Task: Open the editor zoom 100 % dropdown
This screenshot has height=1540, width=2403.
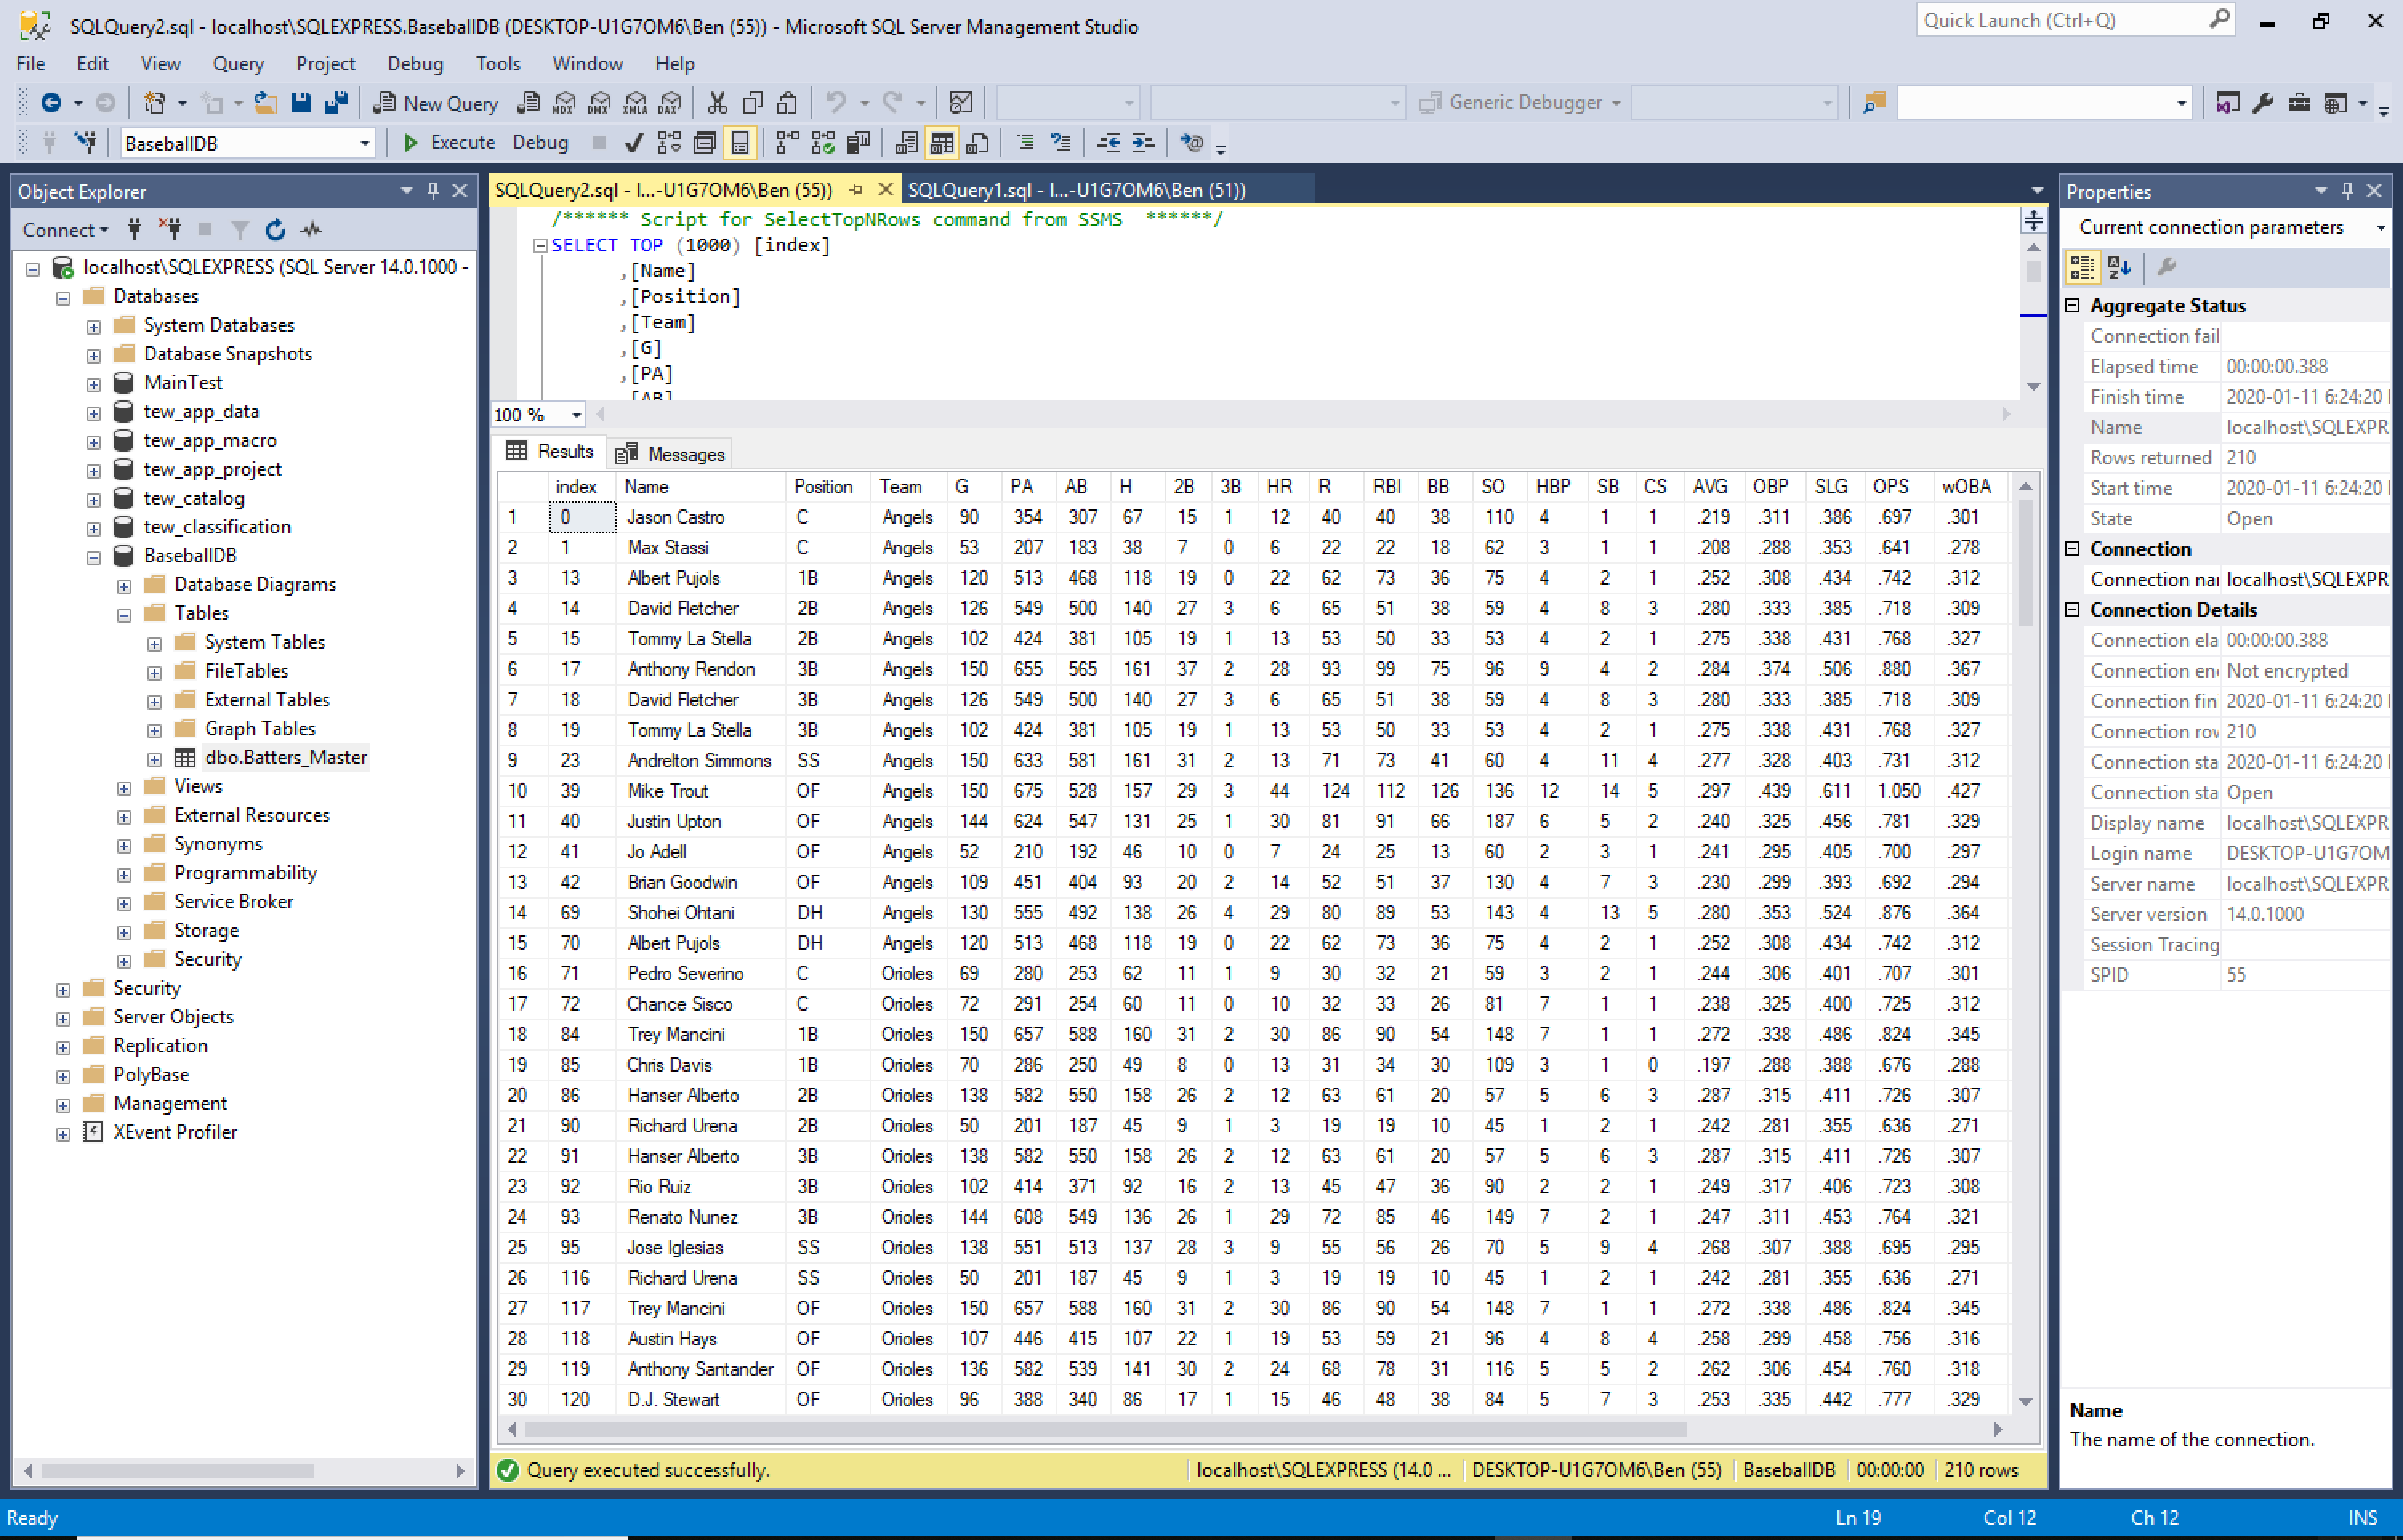Action: pyautogui.click(x=576, y=415)
